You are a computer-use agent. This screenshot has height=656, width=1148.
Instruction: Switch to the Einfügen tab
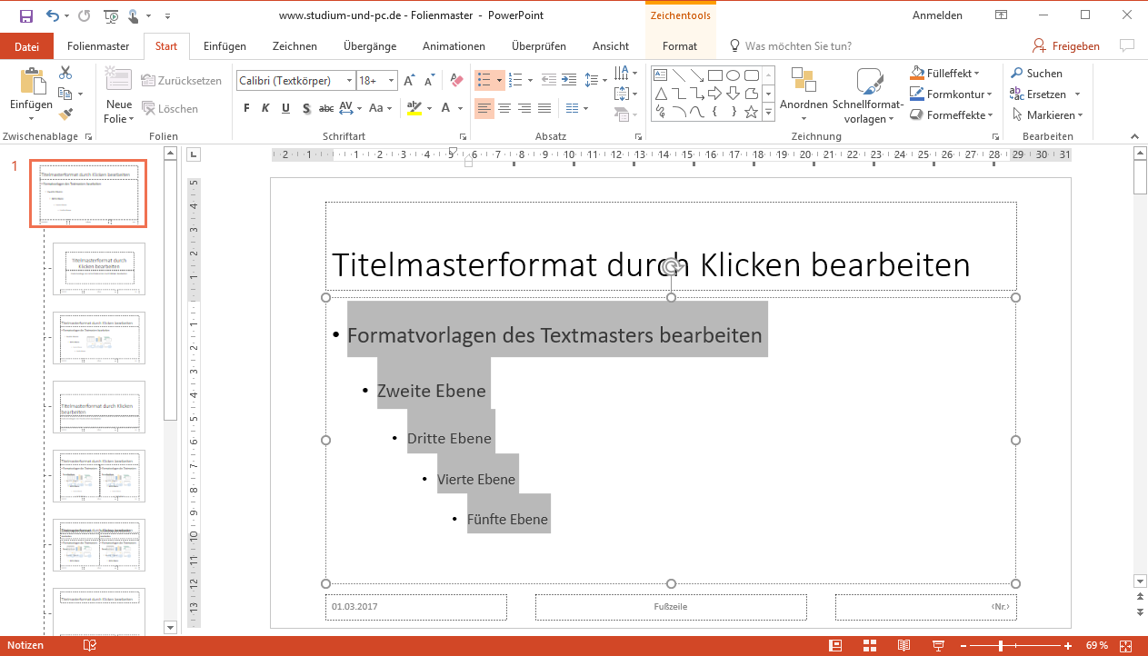225,46
